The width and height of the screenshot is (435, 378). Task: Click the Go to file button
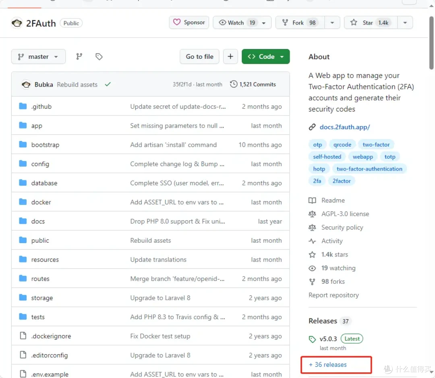click(199, 57)
